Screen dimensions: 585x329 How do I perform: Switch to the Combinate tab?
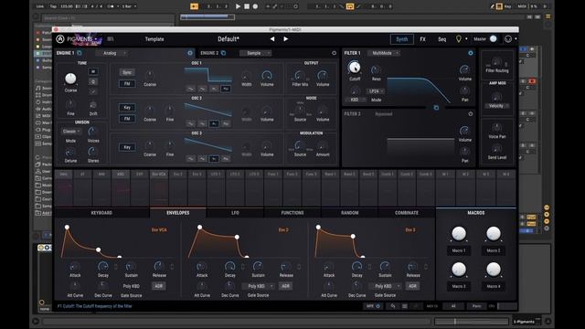click(407, 213)
